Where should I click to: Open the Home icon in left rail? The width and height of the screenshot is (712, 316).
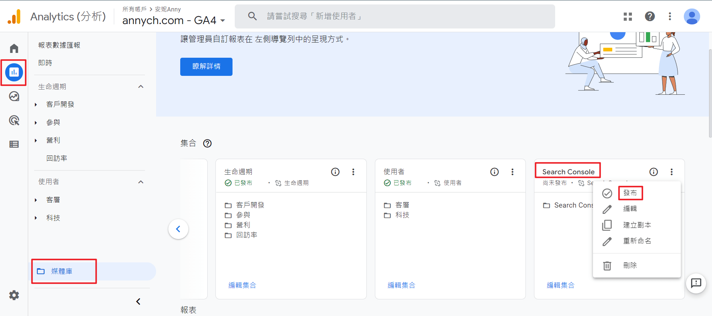click(14, 48)
